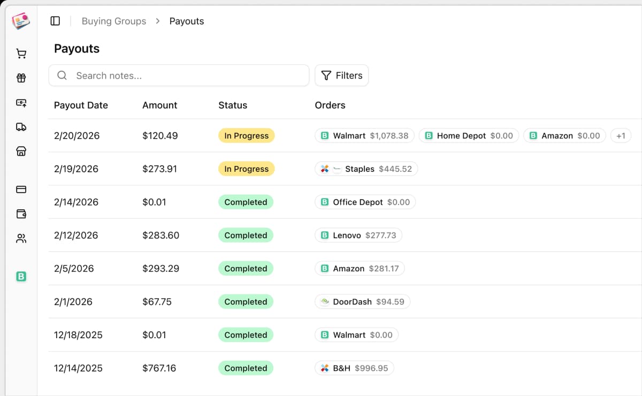642x396 pixels.
Task: Open the delivery truck sidebar icon
Action: (21, 127)
